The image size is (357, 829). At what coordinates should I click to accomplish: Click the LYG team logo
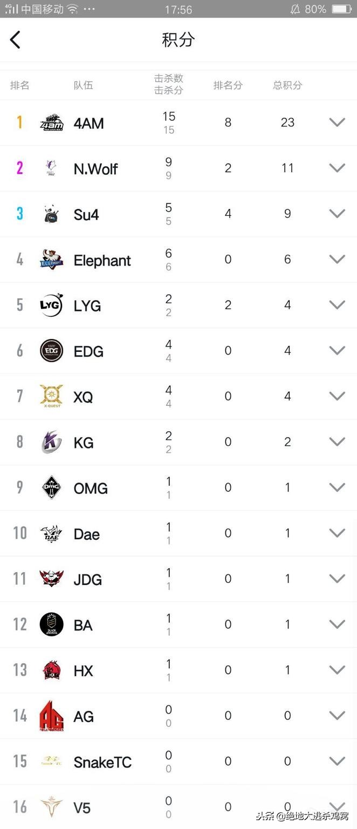pos(52,305)
